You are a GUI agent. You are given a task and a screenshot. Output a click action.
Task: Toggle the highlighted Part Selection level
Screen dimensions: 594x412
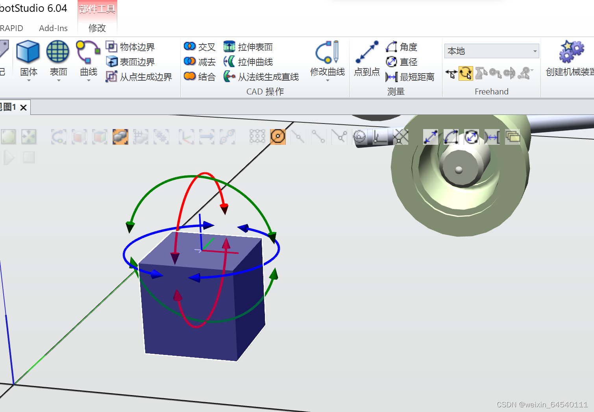(x=120, y=137)
